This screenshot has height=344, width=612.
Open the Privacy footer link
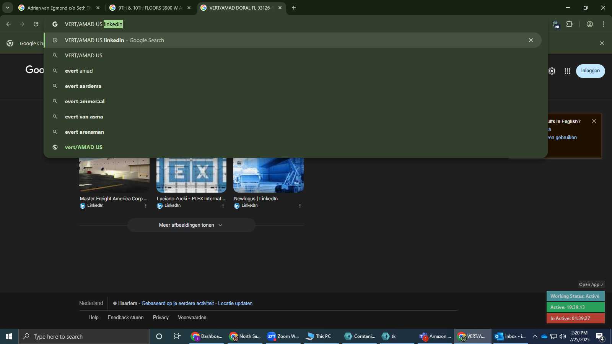coord(161,318)
